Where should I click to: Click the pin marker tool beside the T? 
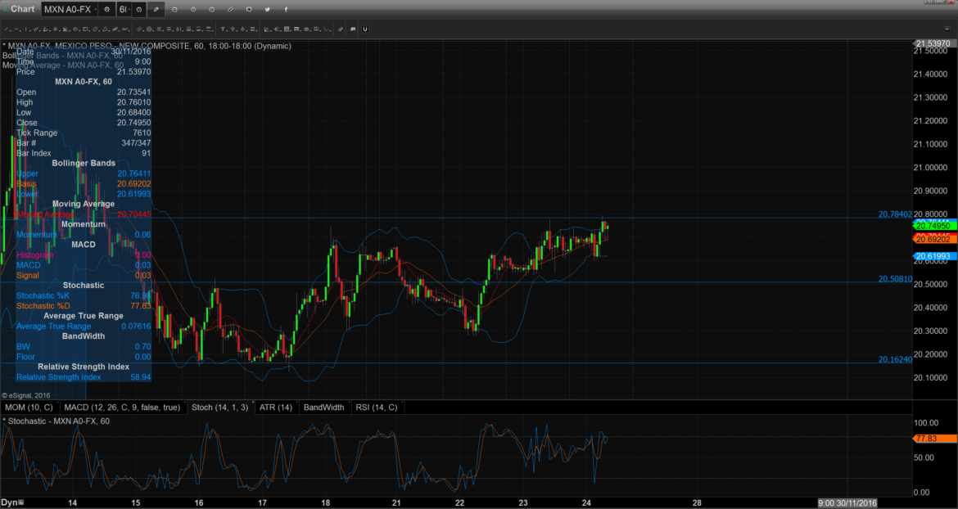coord(233,29)
